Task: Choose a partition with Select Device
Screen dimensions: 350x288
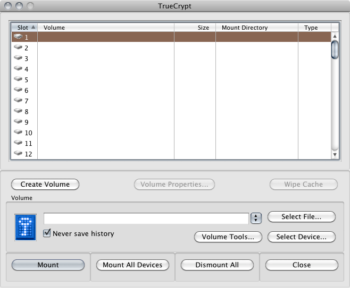Action: point(302,237)
